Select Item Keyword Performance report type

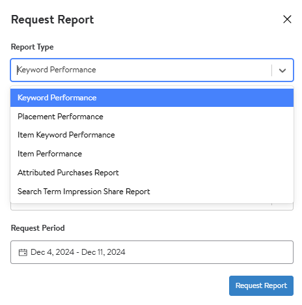152,135
